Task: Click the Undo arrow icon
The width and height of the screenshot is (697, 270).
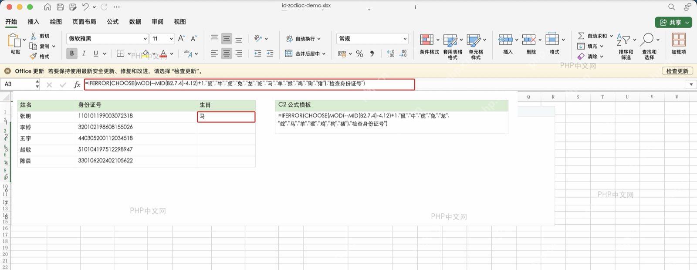Action: [x=85, y=7]
